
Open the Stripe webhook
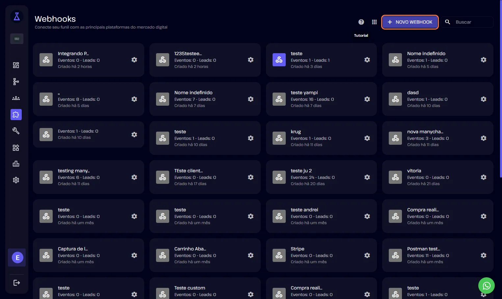[321, 255]
